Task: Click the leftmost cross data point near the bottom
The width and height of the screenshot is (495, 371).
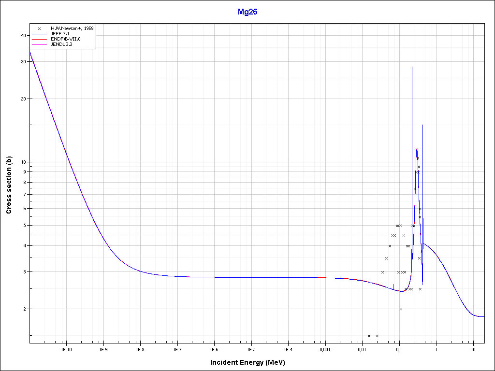Action: pos(369,336)
